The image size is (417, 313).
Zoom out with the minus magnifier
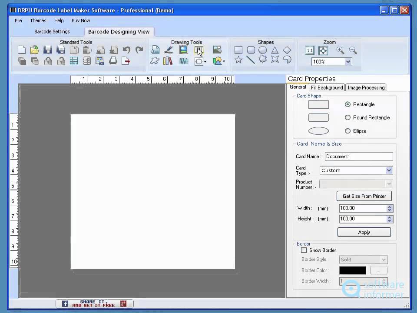click(x=353, y=50)
